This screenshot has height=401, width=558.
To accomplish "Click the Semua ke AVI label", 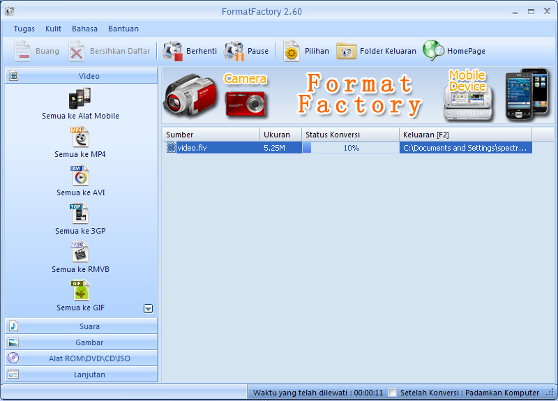I will coord(81,193).
